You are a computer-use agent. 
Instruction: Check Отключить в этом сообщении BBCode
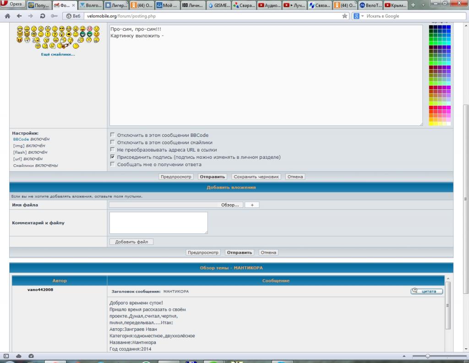[x=113, y=135]
